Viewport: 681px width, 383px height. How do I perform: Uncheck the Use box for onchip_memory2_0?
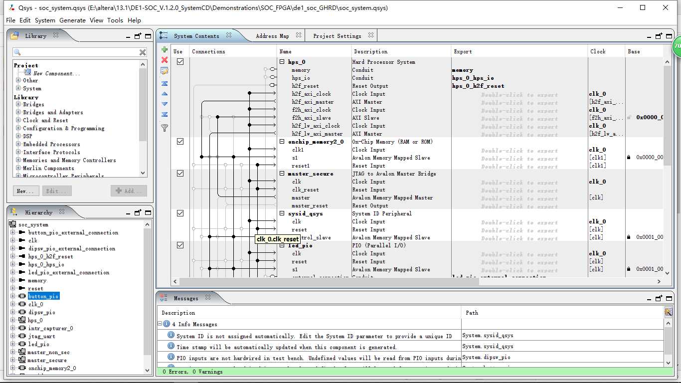point(180,142)
